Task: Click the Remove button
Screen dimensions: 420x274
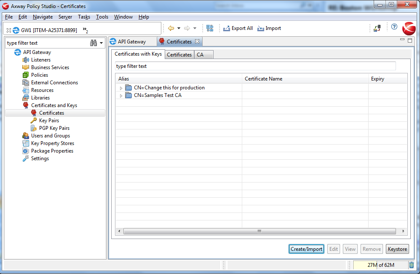Action: coord(372,249)
